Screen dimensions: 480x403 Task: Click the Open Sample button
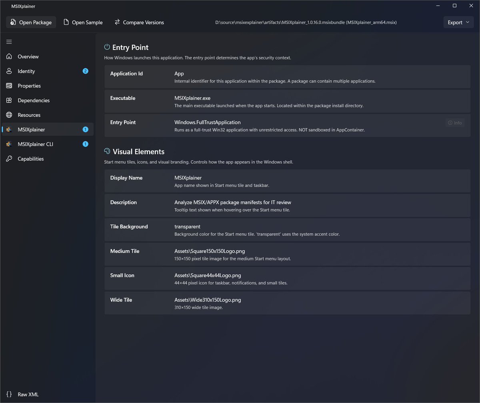click(83, 22)
